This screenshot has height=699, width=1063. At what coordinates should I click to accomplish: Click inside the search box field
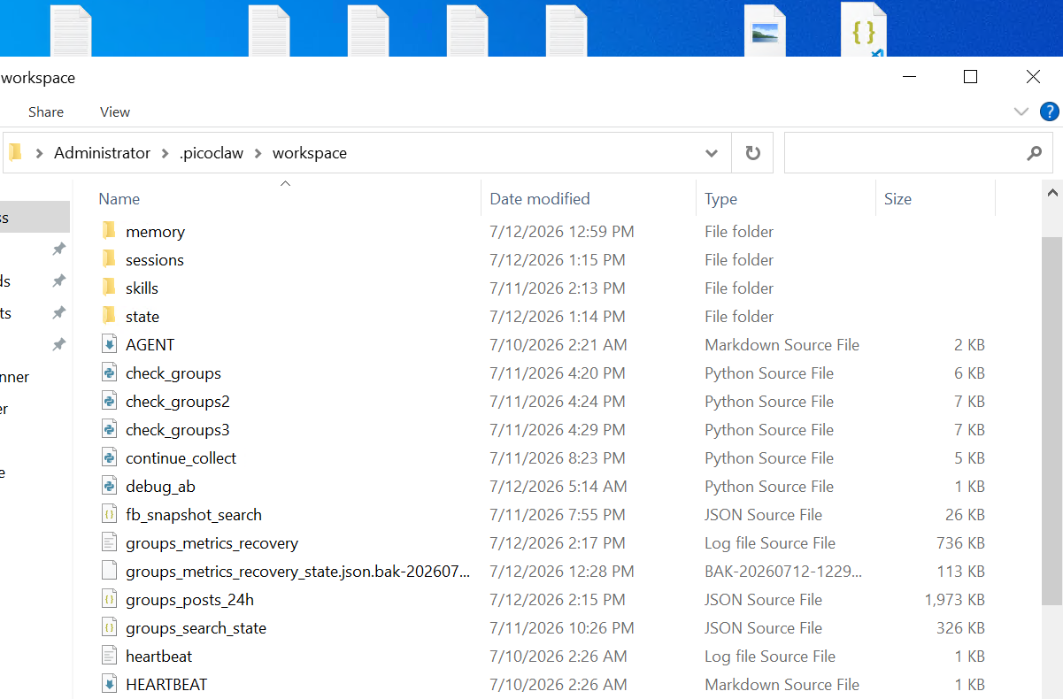[905, 153]
